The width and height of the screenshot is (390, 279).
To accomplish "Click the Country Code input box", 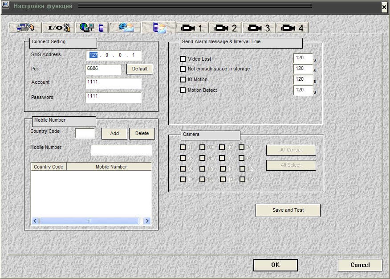I will point(85,133).
